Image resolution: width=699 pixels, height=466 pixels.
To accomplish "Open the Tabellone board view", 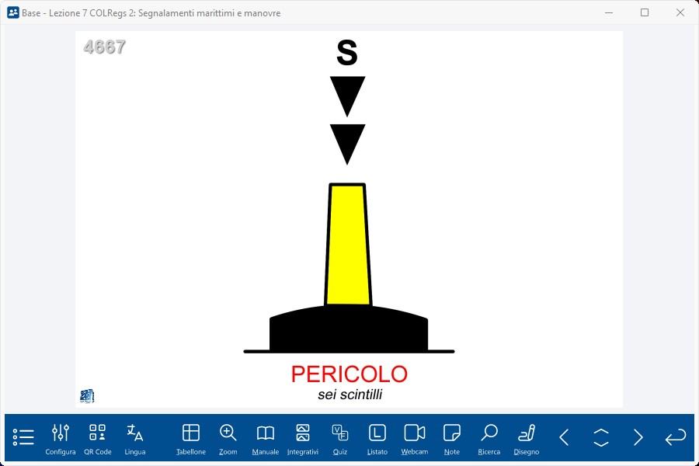I will tap(191, 438).
